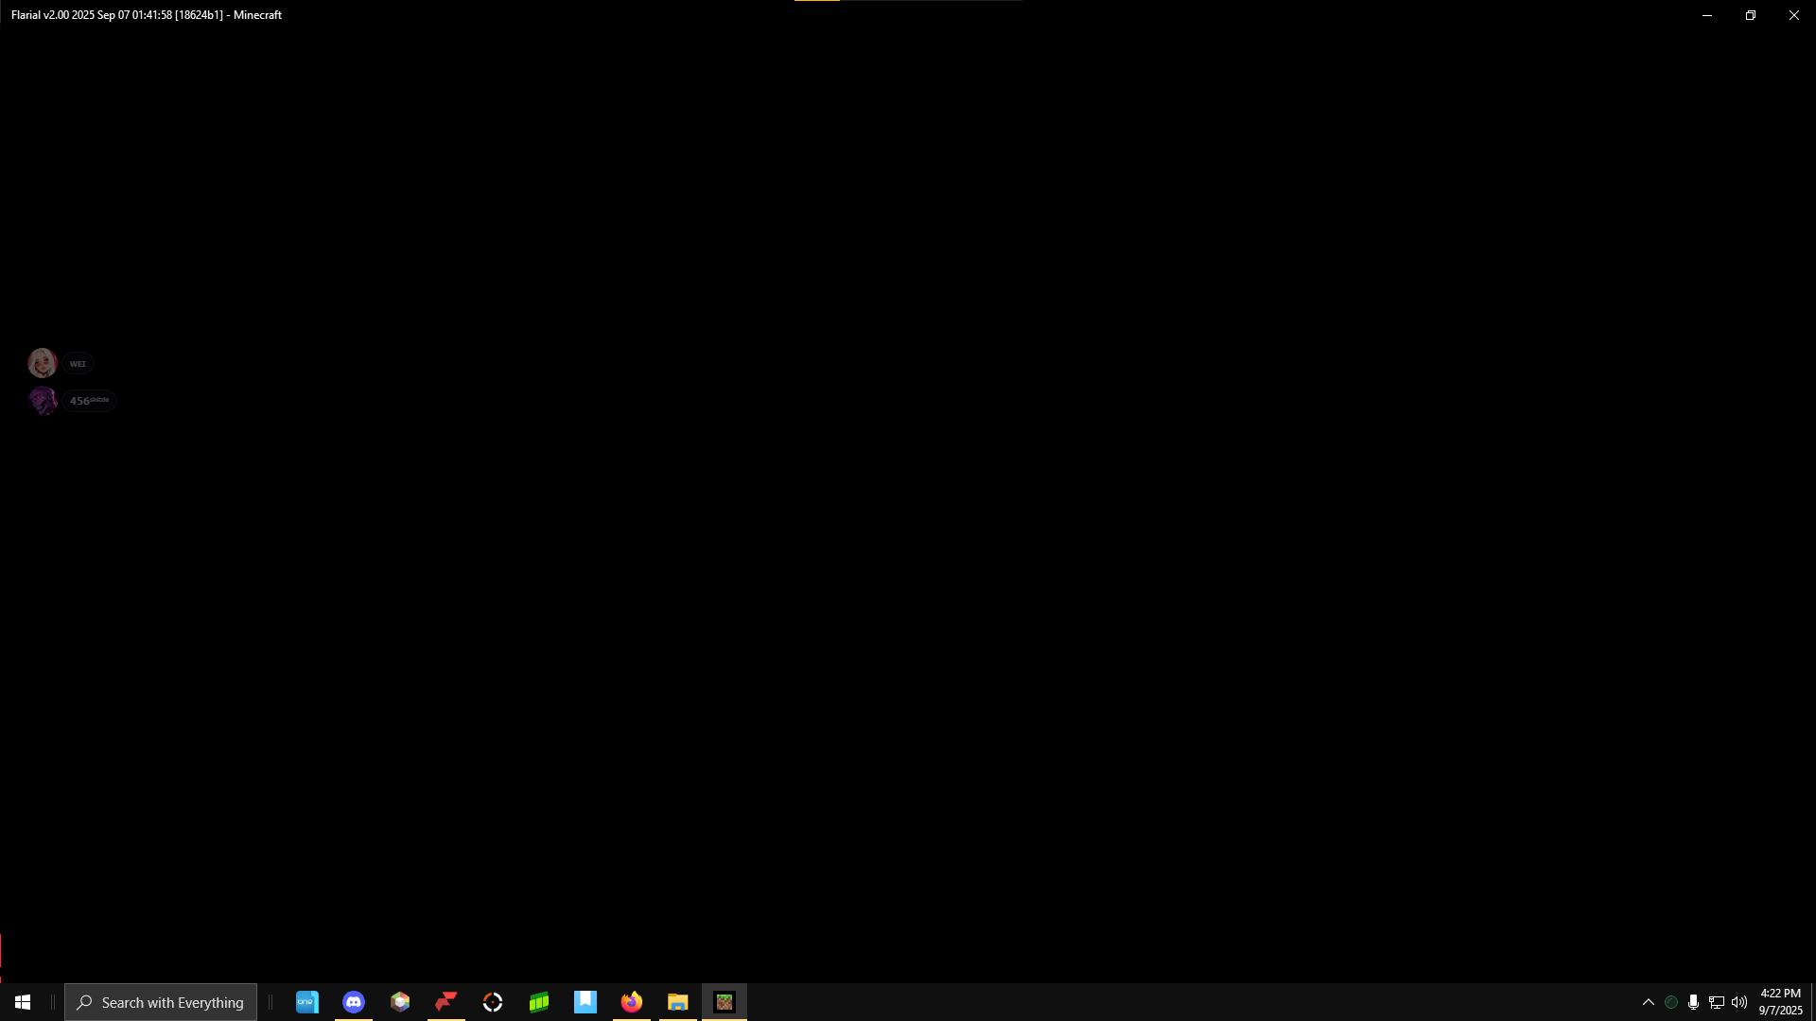Open Firefox browser in taskbar
The height and width of the screenshot is (1021, 1816).
(x=632, y=1002)
